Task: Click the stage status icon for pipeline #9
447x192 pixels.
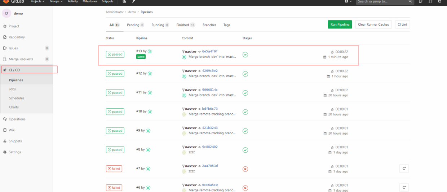Action: pos(245,131)
